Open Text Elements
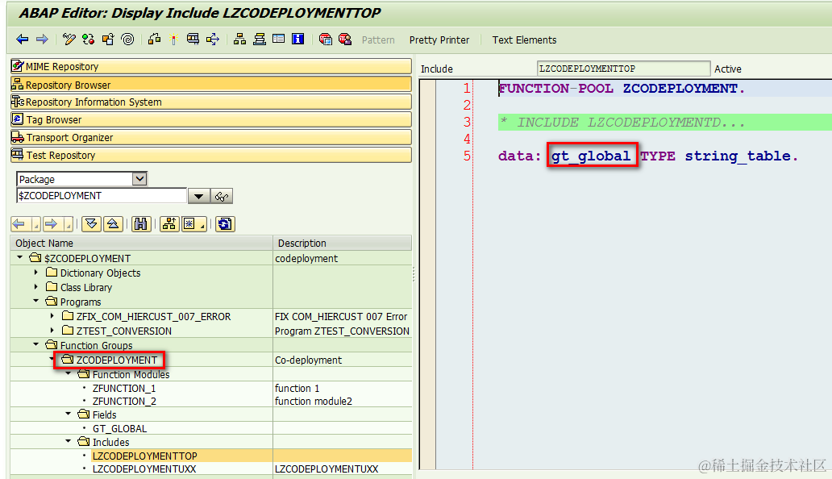Image resolution: width=832 pixels, height=479 pixels. (524, 40)
